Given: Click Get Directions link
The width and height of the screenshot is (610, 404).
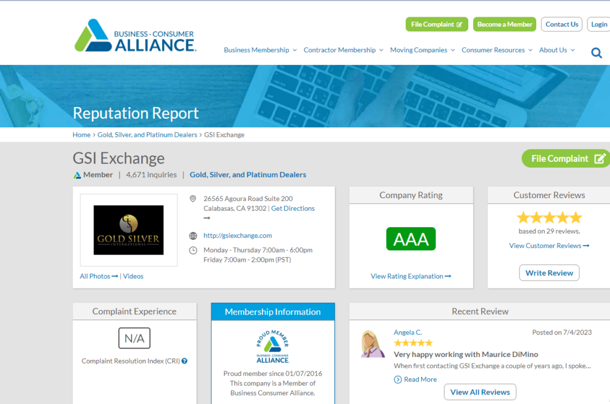Looking at the screenshot, I should 293,208.
